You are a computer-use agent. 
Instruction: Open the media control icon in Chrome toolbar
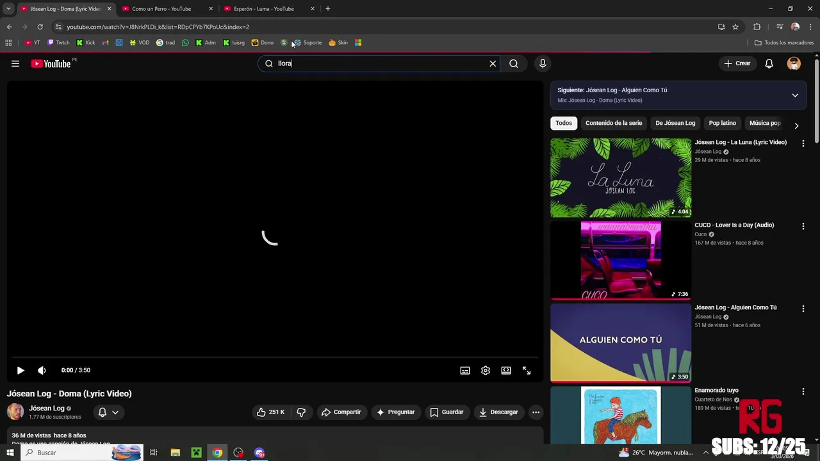780,27
